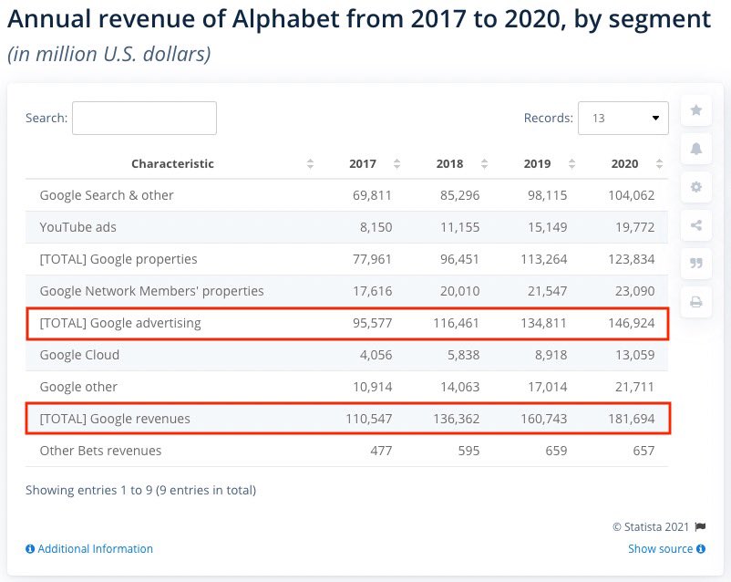Screen dimensions: 731x582
Task: Click the © Statista 2021 copyright text
Action: click(x=651, y=527)
